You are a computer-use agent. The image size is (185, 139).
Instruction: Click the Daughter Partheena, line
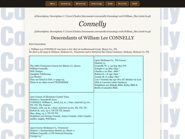[x=40, y=74]
